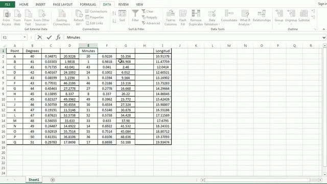Add a new sheet

[53, 180]
